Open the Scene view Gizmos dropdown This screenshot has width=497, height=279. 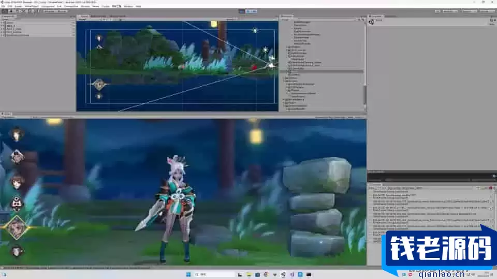231,19
